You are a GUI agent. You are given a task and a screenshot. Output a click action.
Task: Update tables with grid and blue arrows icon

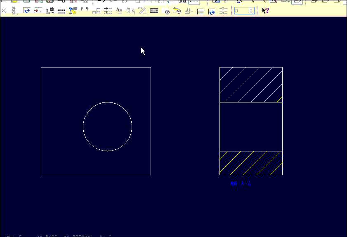212,11
